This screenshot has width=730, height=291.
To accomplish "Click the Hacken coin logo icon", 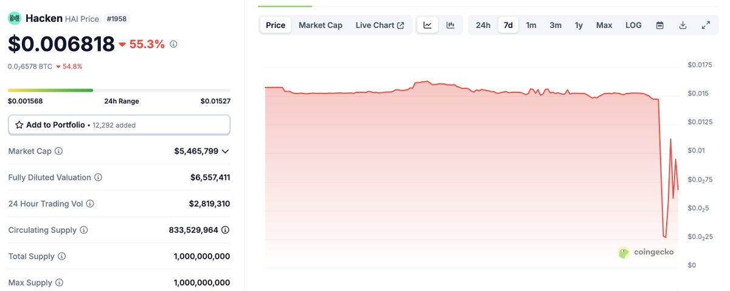I will point(14,18).
